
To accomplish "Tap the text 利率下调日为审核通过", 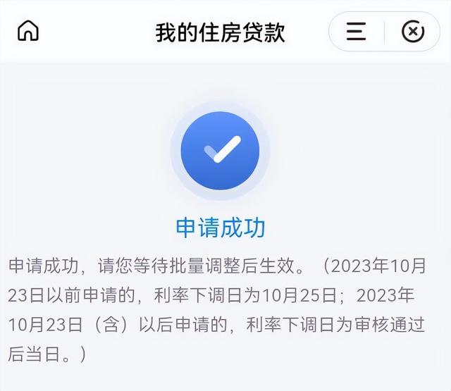I will click(x=335, y=325).
